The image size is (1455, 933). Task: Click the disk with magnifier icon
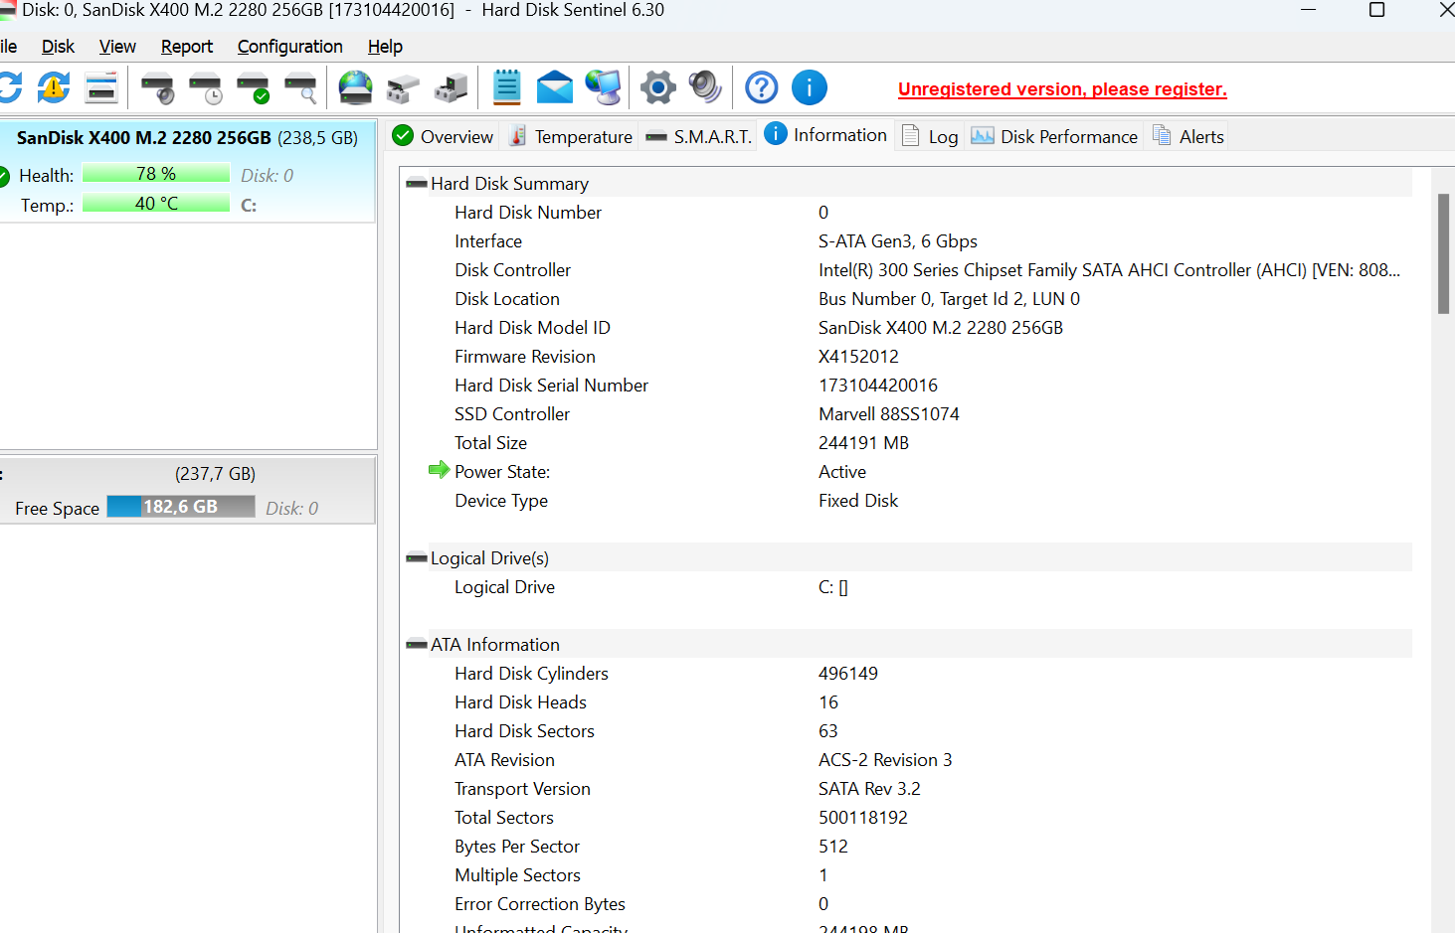pos(300,88)
